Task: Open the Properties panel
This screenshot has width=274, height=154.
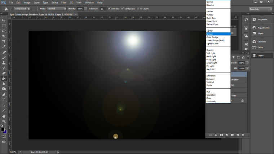Action: coord(262,19)
